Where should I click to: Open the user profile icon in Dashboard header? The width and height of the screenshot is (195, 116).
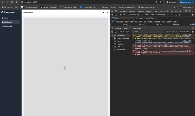point(108,12)
